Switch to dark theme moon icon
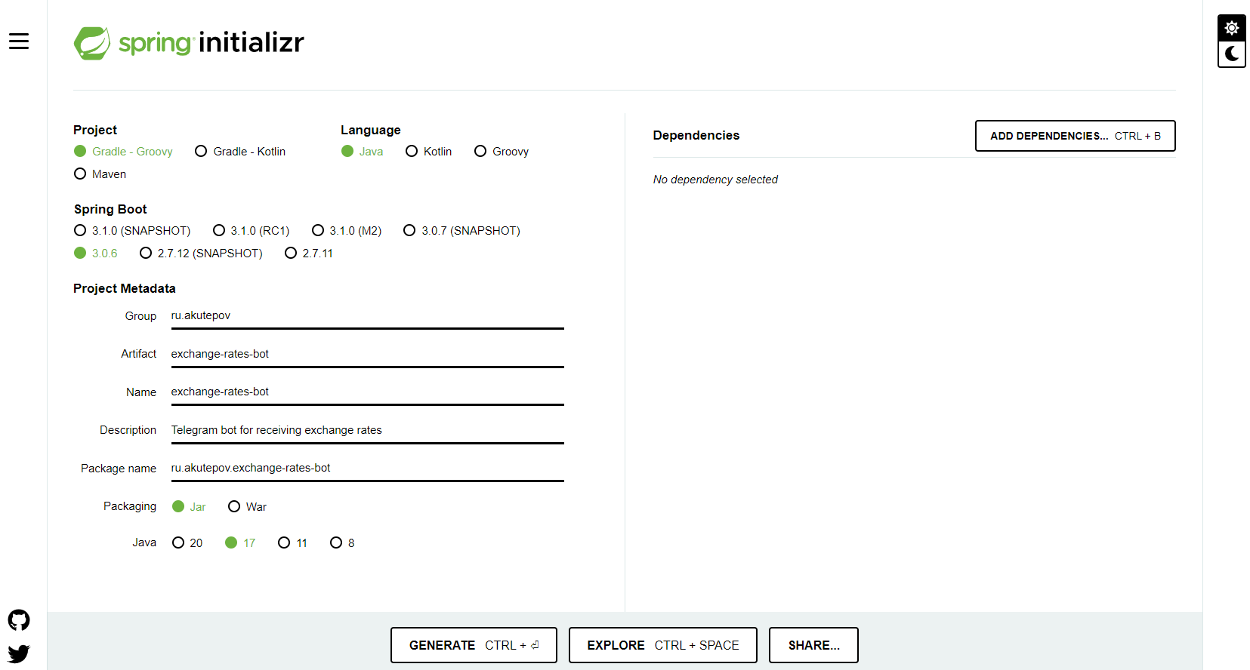1250x670 pixels. point(1231,54)
